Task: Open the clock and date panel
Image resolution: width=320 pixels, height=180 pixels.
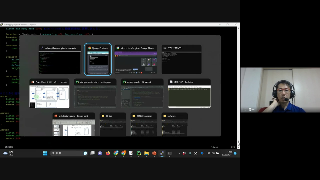Action: click(227, 153)
